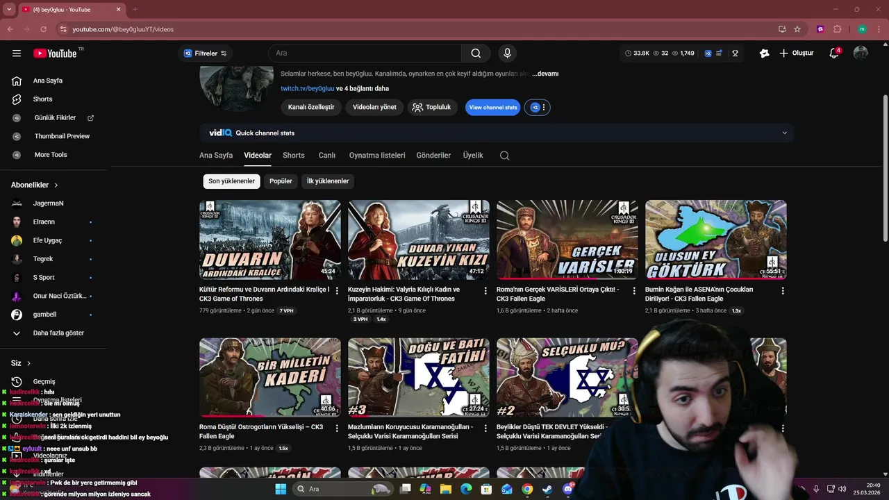This screenshot has width=889, height=500.
Task: Click the YouTube logo
Action: click(x=56, y=53)
